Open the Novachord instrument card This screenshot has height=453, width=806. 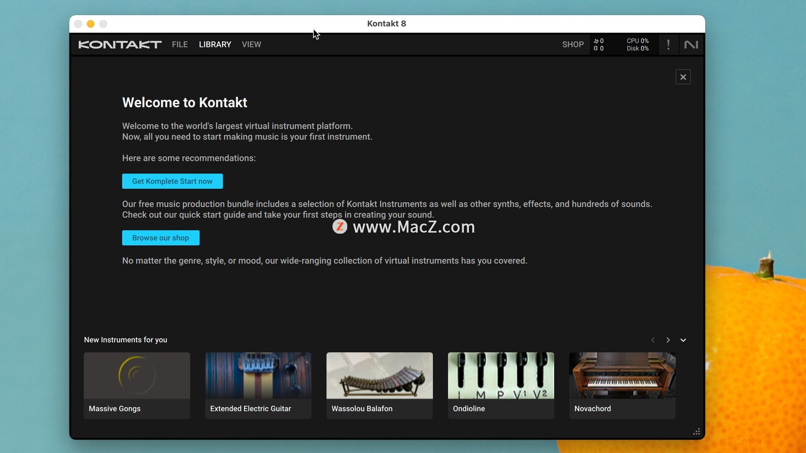[x=622, y=385]
